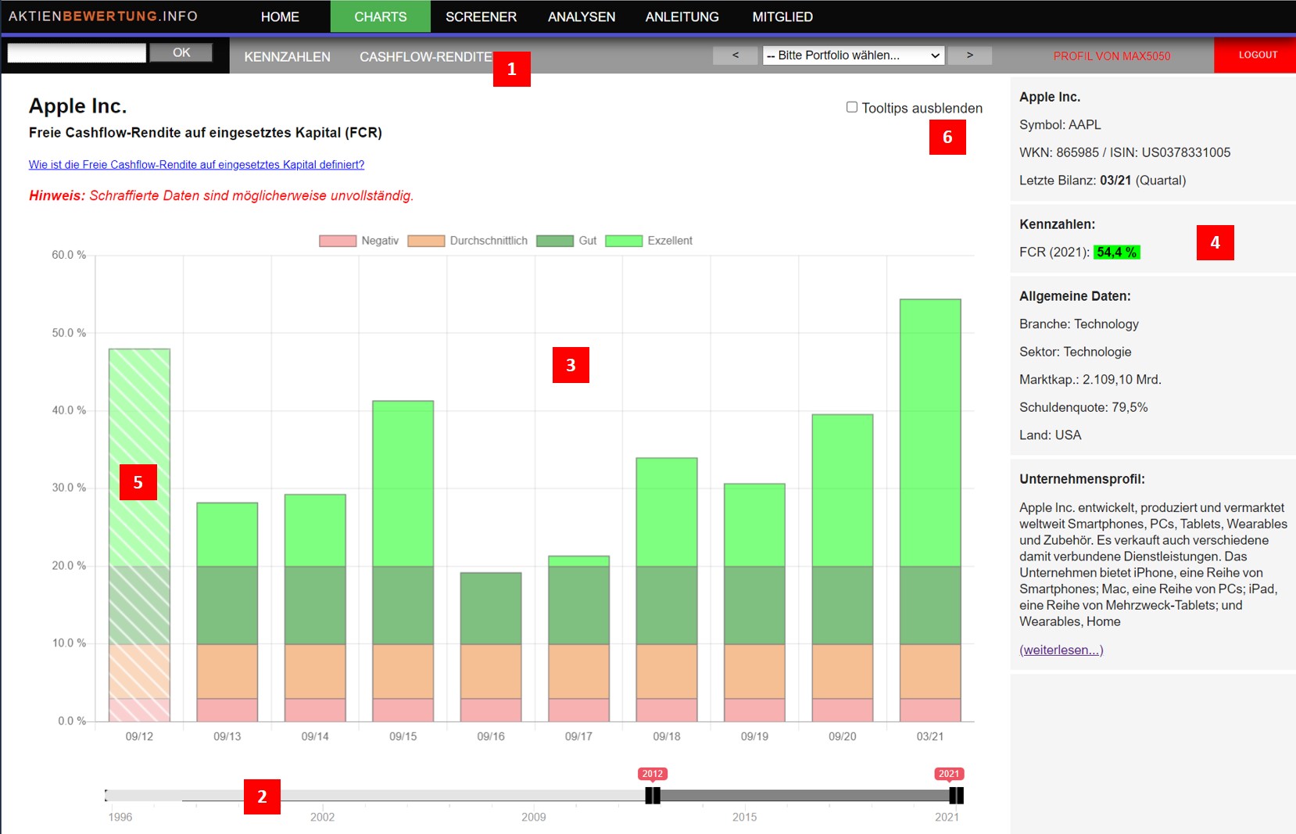The image size is (1296, 834).
Task: Click the AKTIENBEWERTUNG.INFO logo
Action: pyautogui.click(x=103, y=16)
